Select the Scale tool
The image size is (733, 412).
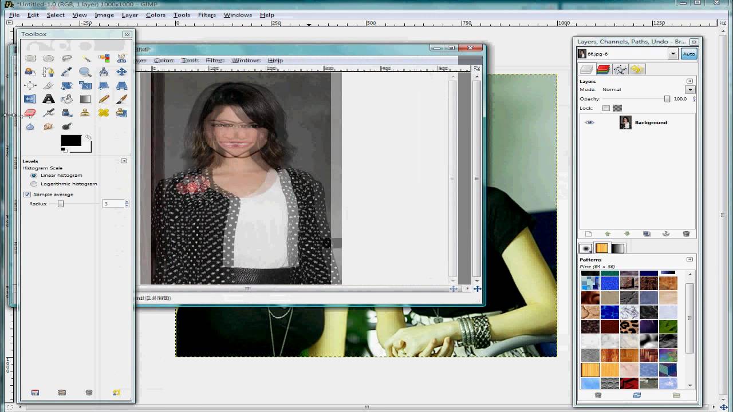click(x=85, y=86)
